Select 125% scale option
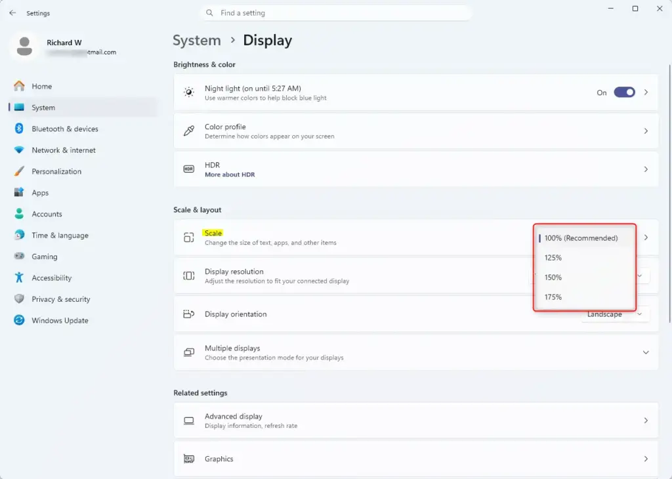Screen dimensions: 672x479 tap(584, 257)
